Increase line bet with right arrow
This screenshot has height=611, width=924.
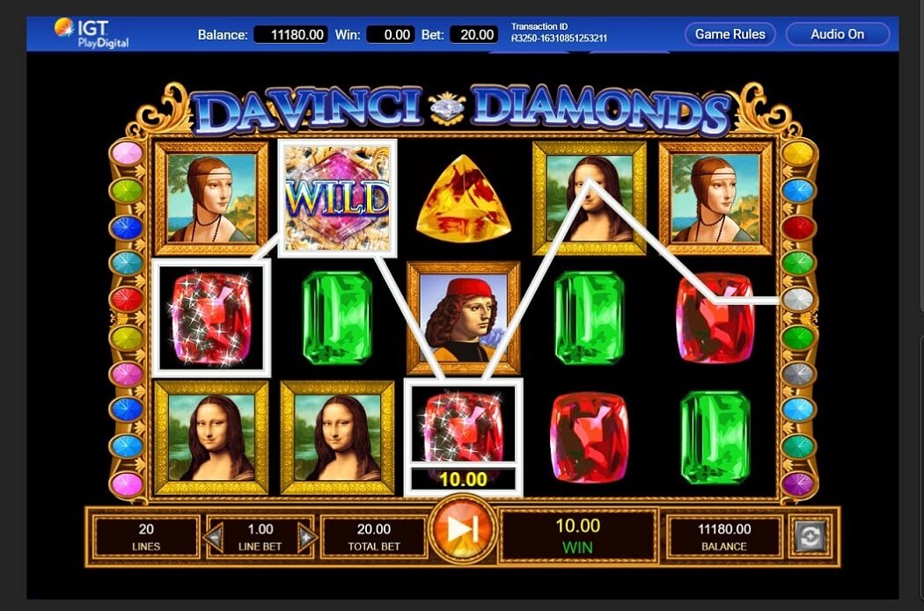pos(307,537)
